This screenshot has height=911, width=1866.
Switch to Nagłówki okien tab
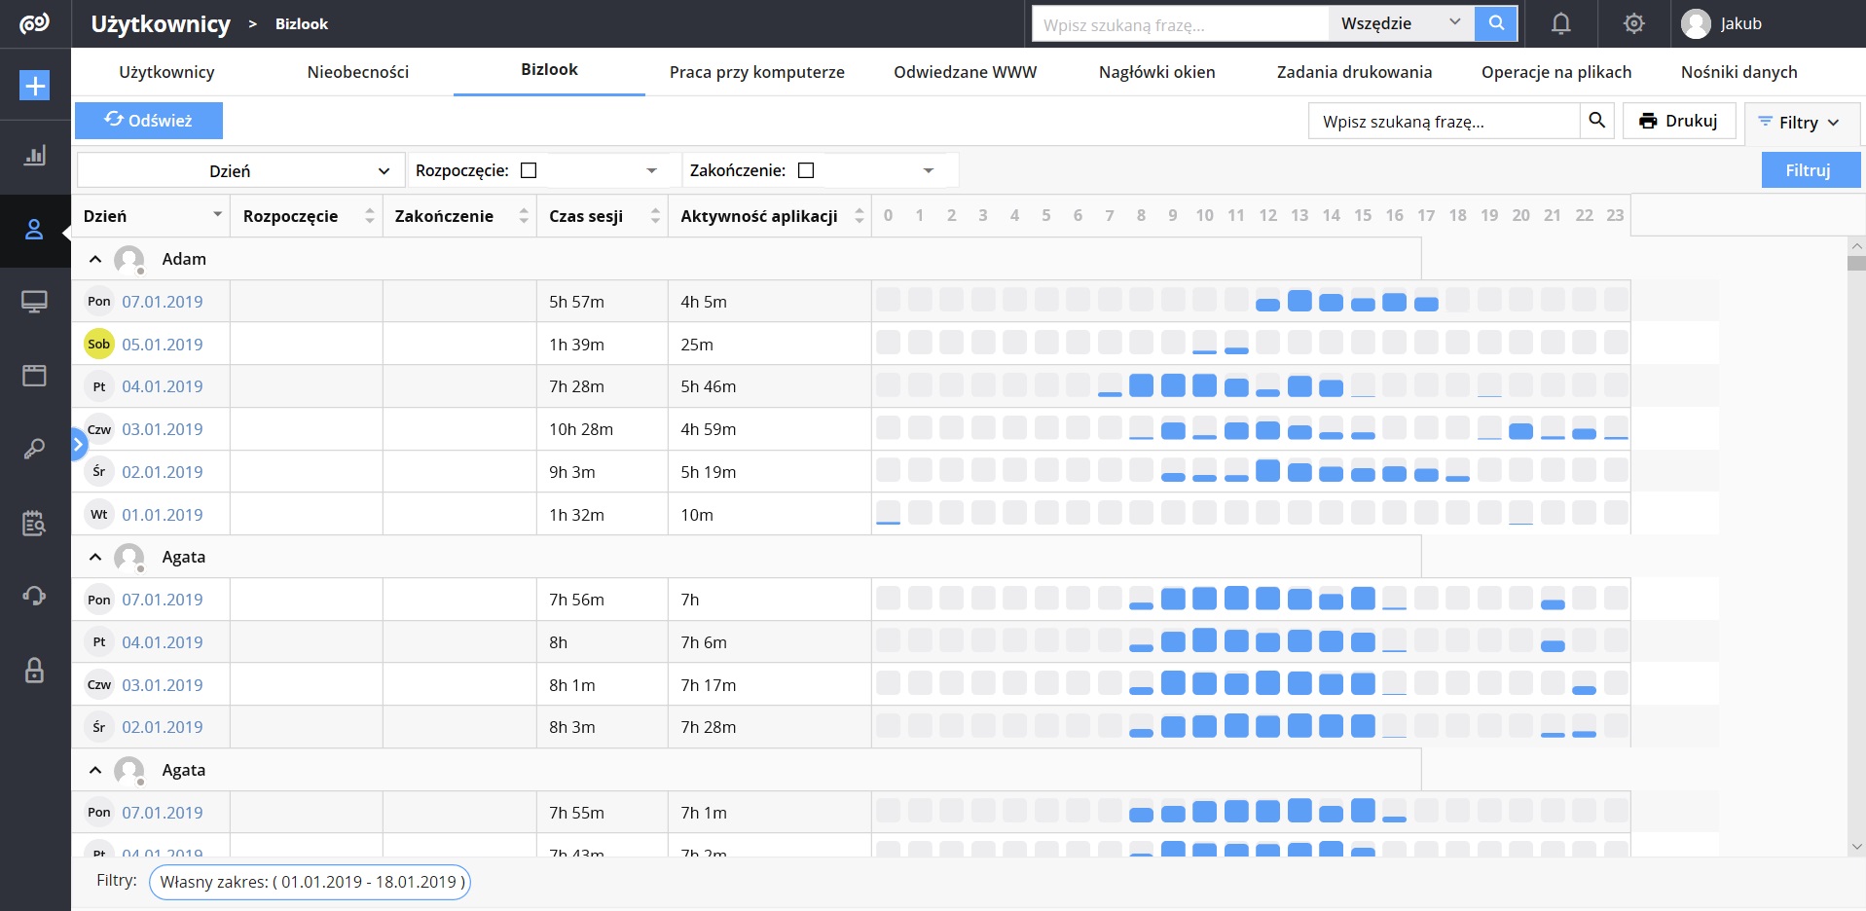pos(1157,72)
